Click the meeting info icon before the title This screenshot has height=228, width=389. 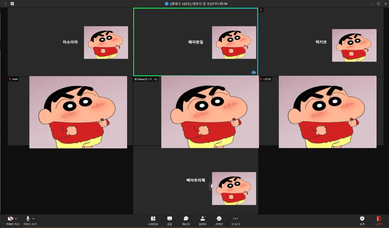(166, 4)
